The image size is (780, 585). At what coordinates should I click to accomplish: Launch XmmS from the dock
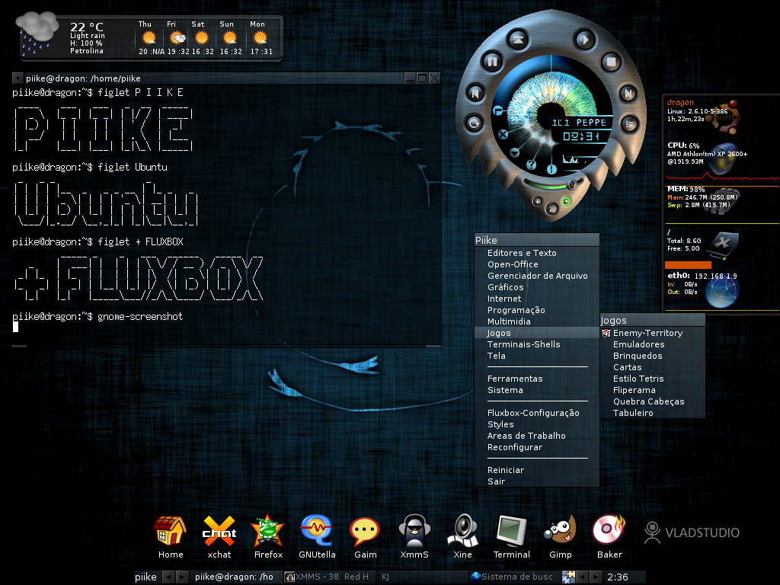(414, 537)
